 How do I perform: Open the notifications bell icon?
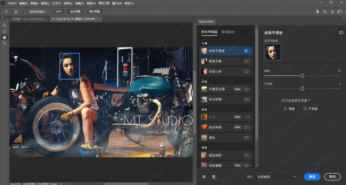(317, 12)
